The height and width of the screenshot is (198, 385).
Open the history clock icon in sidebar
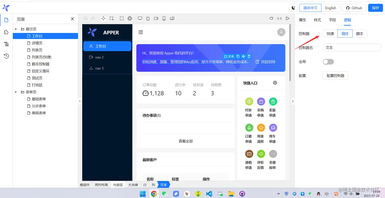coord(6,56)
